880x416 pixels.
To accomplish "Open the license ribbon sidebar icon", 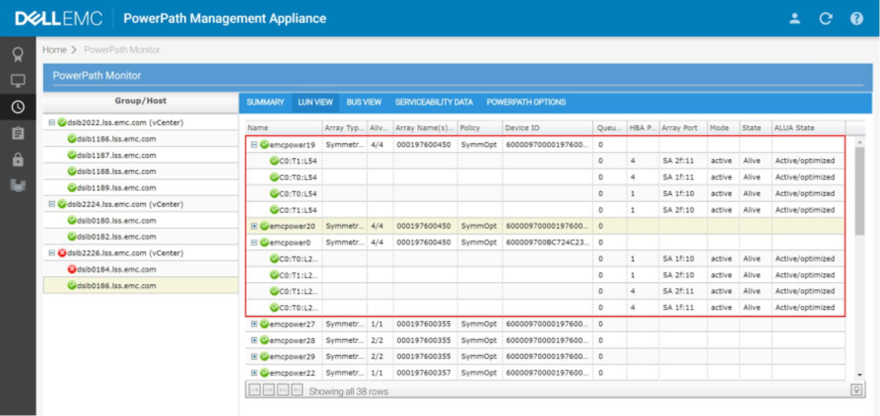I will [18, 54].
